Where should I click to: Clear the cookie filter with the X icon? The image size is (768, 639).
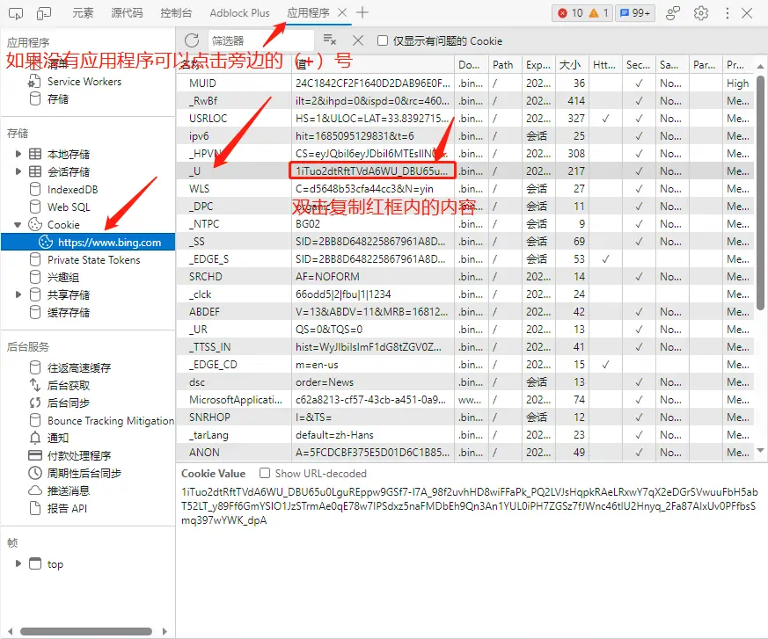coord(356,40)
